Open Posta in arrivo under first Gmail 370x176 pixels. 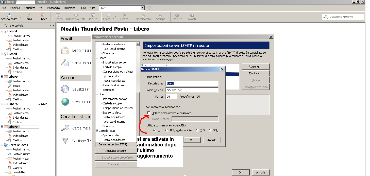click(22, 36)
